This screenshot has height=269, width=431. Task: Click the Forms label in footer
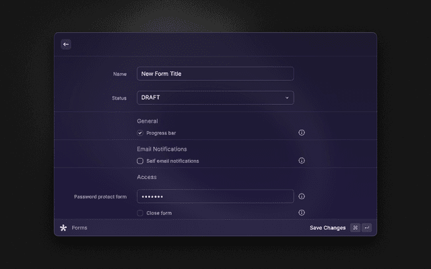point(79,228)
